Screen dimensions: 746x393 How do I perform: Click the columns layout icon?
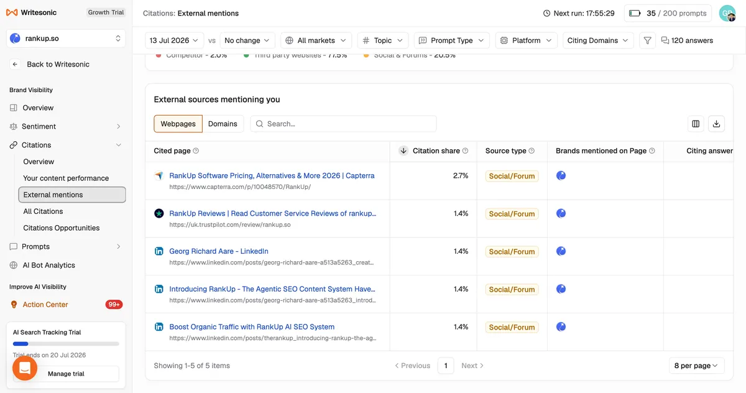tap(696, 124)
